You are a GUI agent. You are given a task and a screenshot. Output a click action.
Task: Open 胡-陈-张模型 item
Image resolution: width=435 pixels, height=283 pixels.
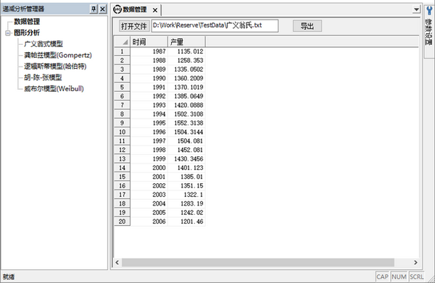coord(43,77)
